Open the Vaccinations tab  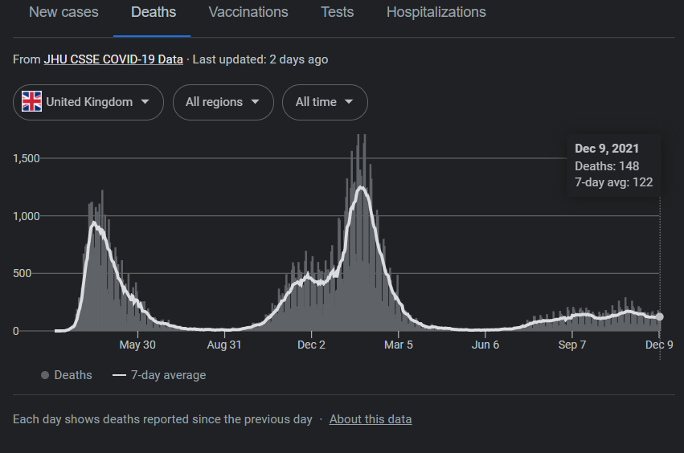tap(248, 12)
